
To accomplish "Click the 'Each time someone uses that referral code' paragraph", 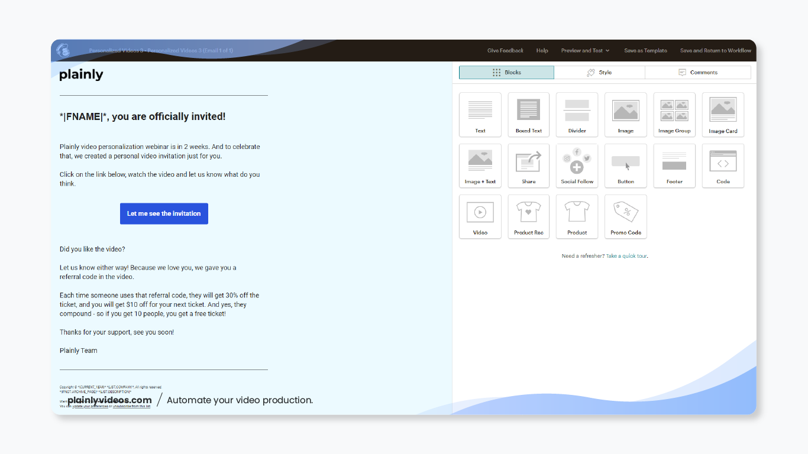I will pyautogui.click(x=159, y=304).
